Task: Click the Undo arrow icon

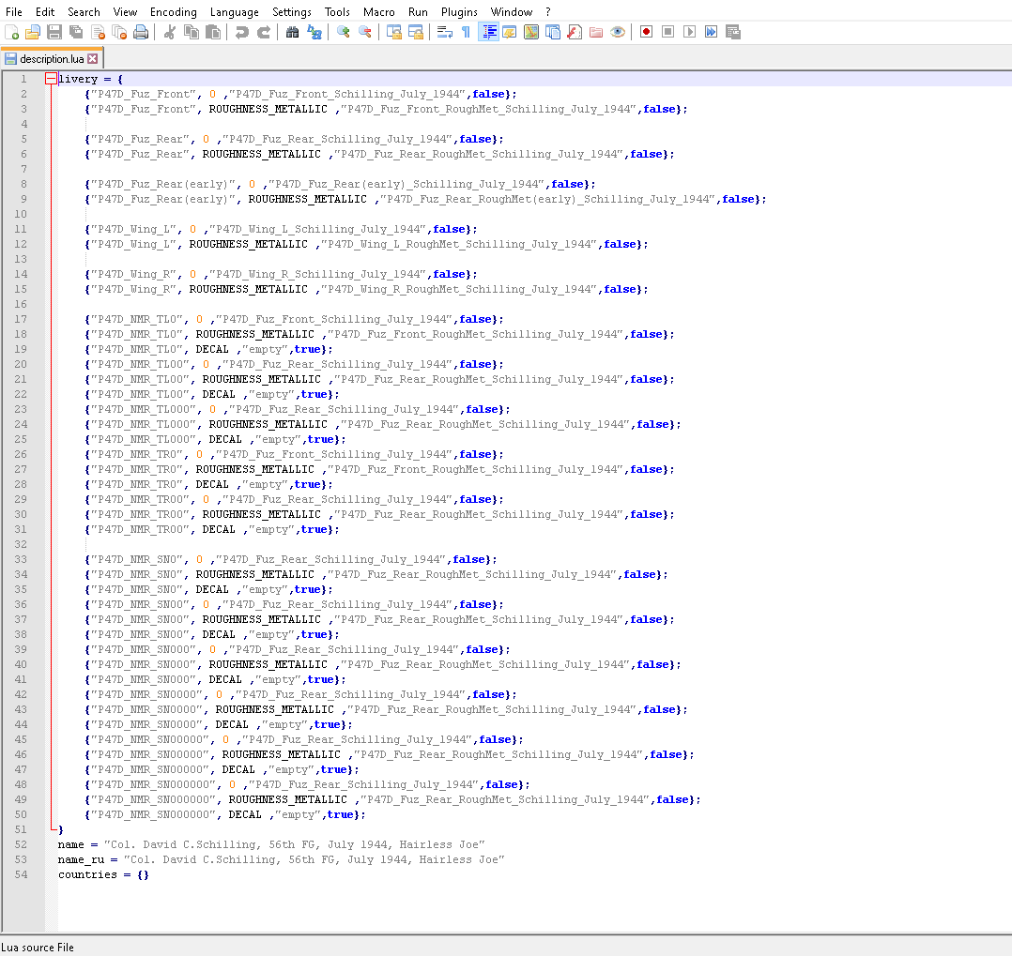Action: (x=242, y=32)
